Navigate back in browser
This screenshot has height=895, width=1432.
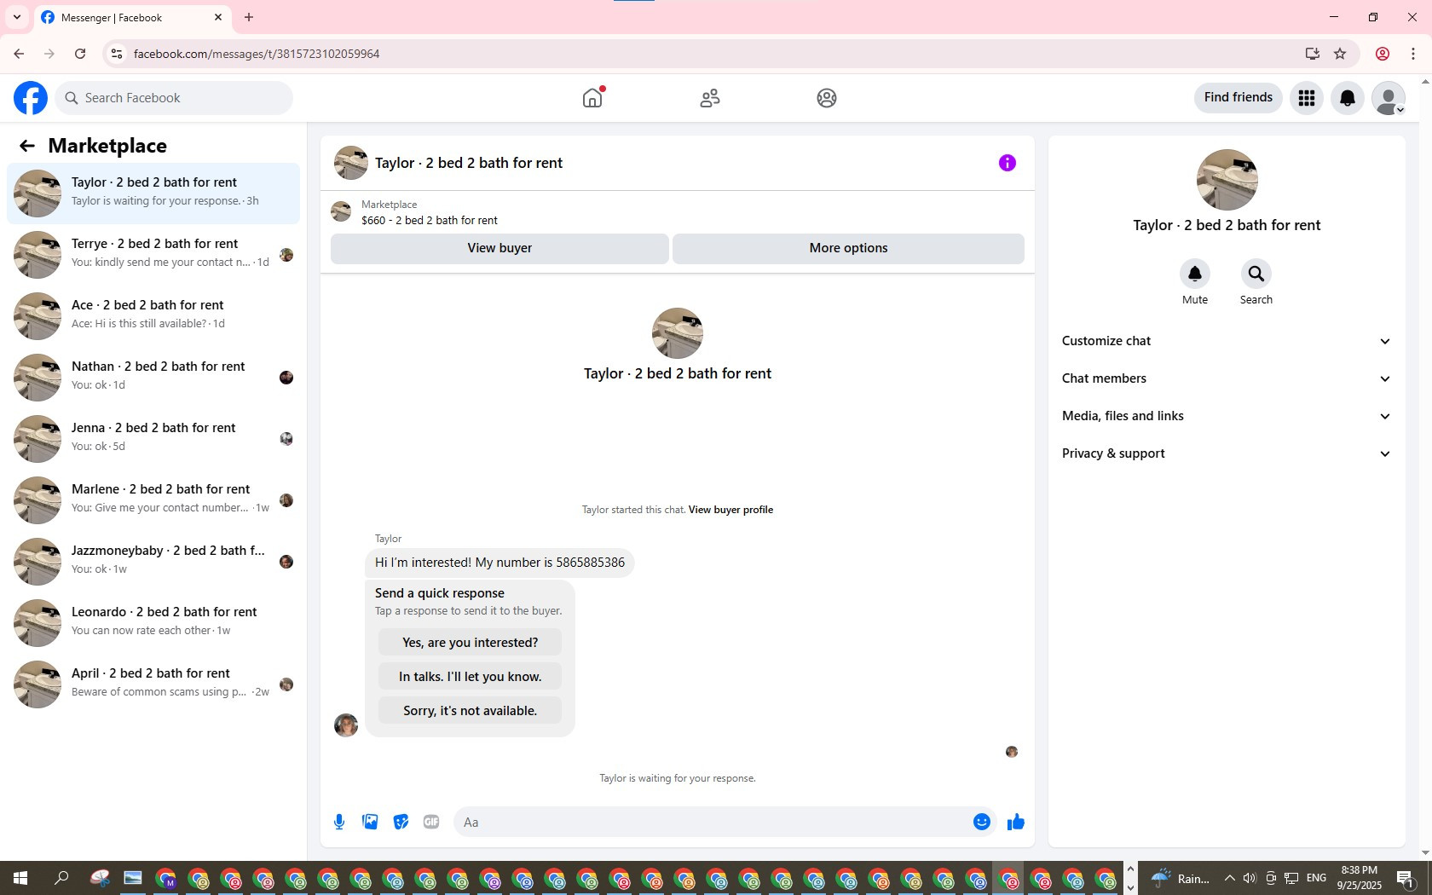pos(19,54)
